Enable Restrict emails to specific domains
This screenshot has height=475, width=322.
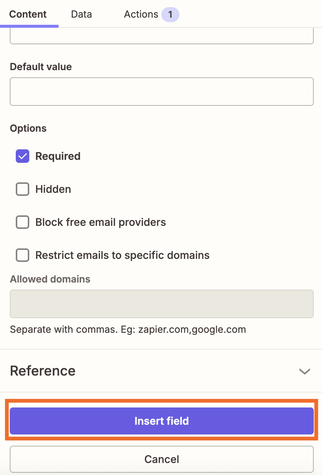[x=22, y=255]
